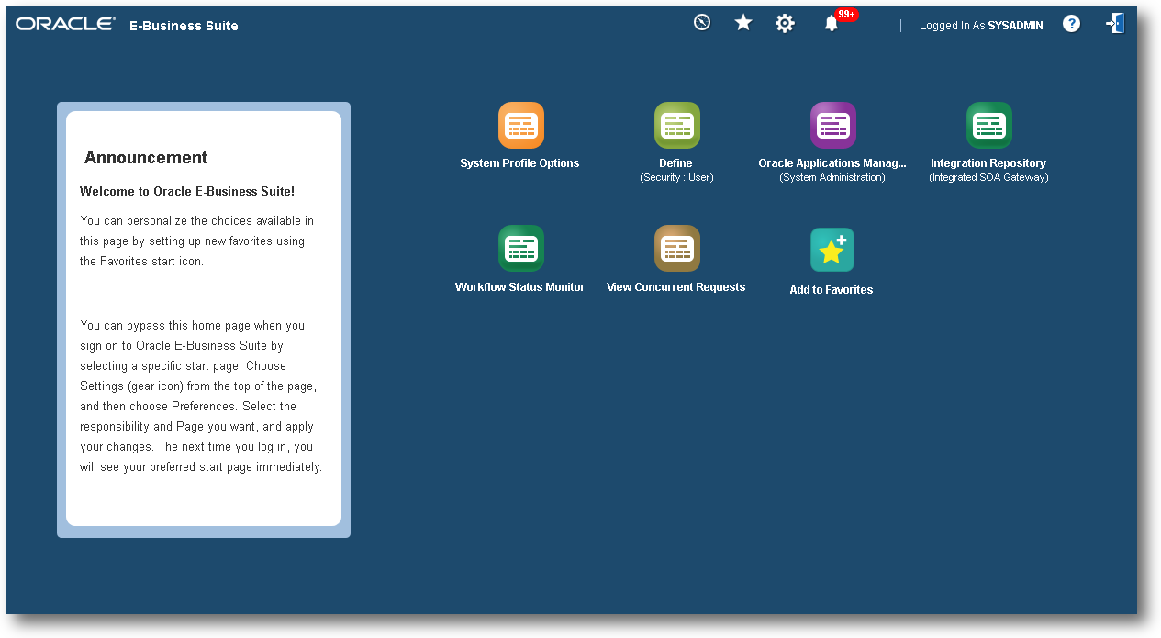Click the Logged In As SYSADMIN text
Image resolution: width=1161 pixels, height=638 pixels.
click(981, 26)
